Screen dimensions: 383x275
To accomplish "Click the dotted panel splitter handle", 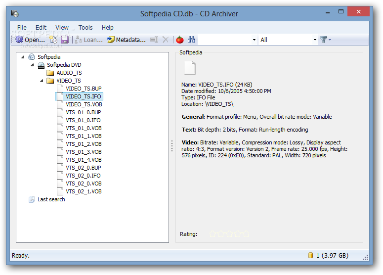I will pyautogui.click(x=172, y=146).
